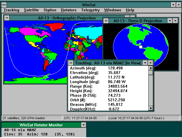Screen dimensions: 182x138
Task: Click the Orbit value 5212.290
Action: [116, 100]
